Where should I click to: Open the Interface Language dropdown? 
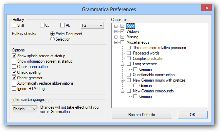point(24,109)
